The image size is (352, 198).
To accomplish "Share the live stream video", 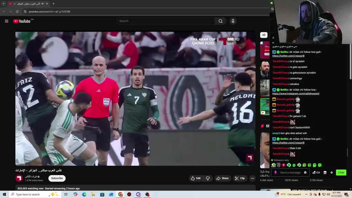I will 222,178.
